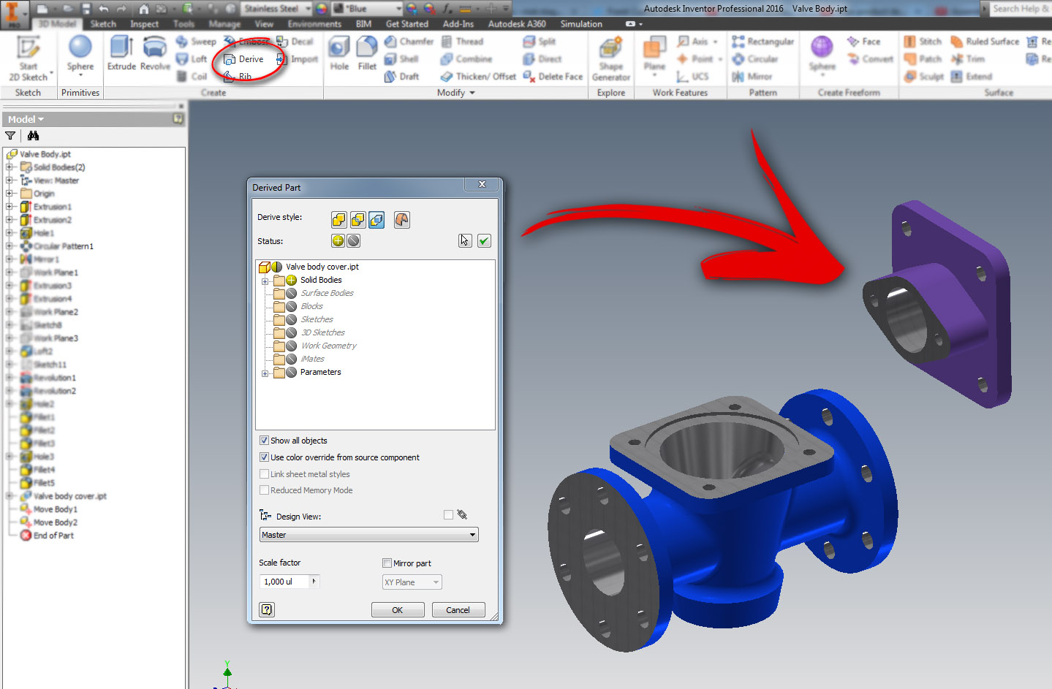The height and width of the screenshot is (689, 1052).
Task: Click the Stitch tool in Surface panel
Action: click(x=923, y=41)
